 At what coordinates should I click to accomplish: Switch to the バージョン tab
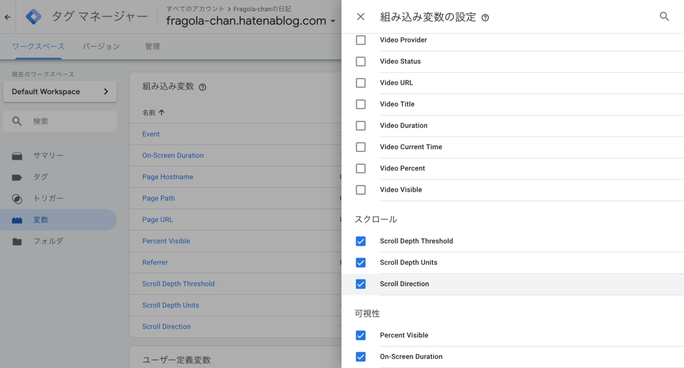click(x=101, y=47)
